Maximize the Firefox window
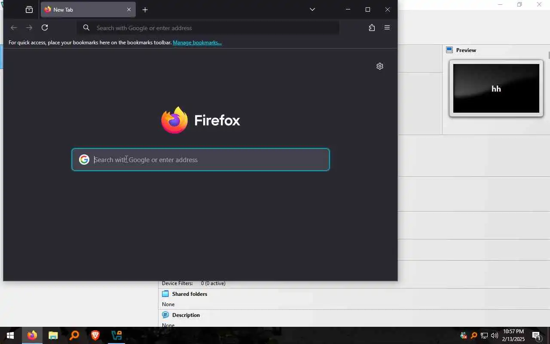The height and width of the screenshot is (344, 550). (368, 9)
